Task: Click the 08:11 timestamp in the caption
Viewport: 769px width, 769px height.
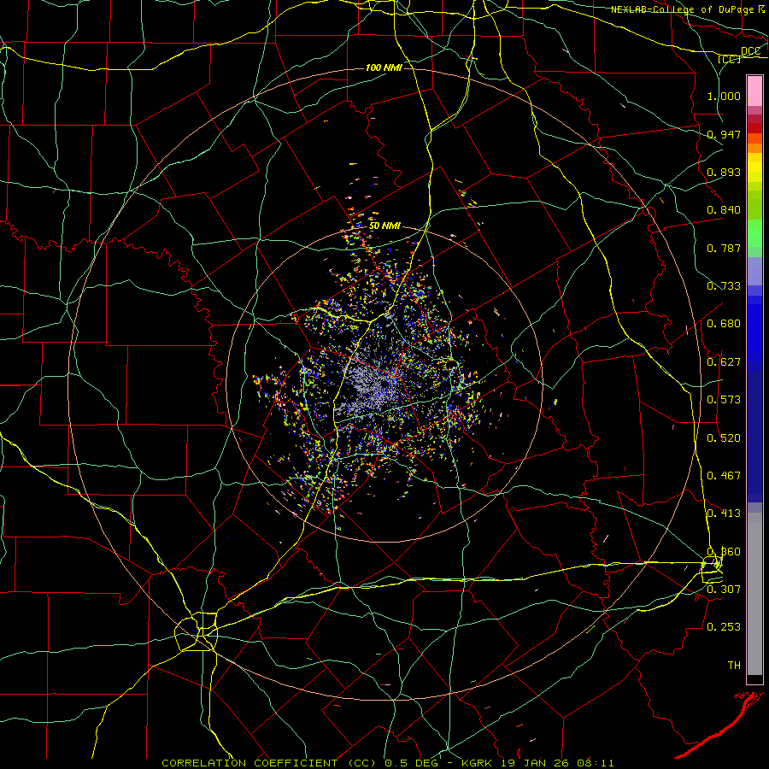Action: click(596, 763)
